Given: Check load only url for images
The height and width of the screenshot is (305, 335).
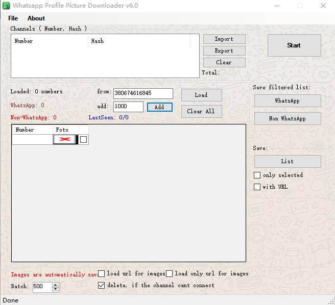Looking at the screenshot, I should coord(169,273).
